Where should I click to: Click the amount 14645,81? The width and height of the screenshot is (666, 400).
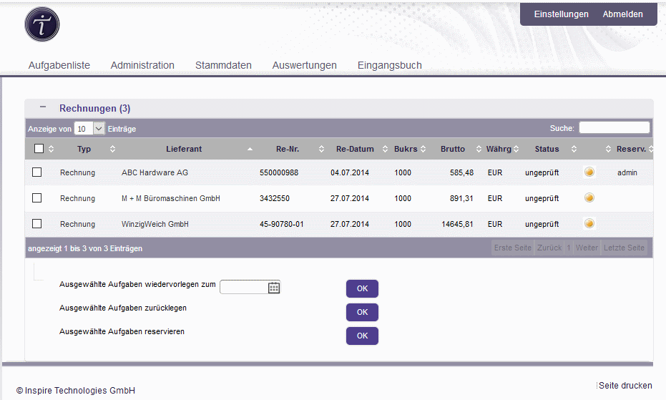coord(457,224)
